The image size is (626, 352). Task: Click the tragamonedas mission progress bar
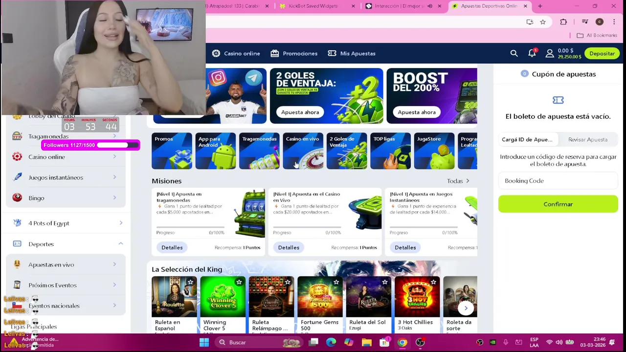click(x=191, y=227)
